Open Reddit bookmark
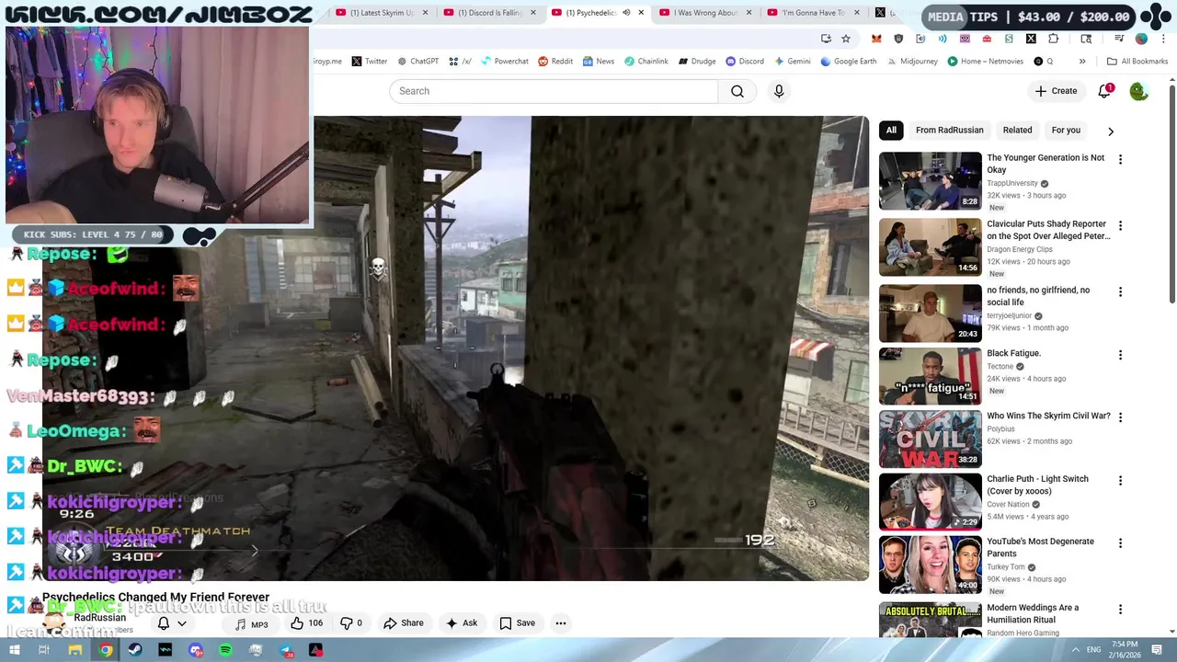 555,62
